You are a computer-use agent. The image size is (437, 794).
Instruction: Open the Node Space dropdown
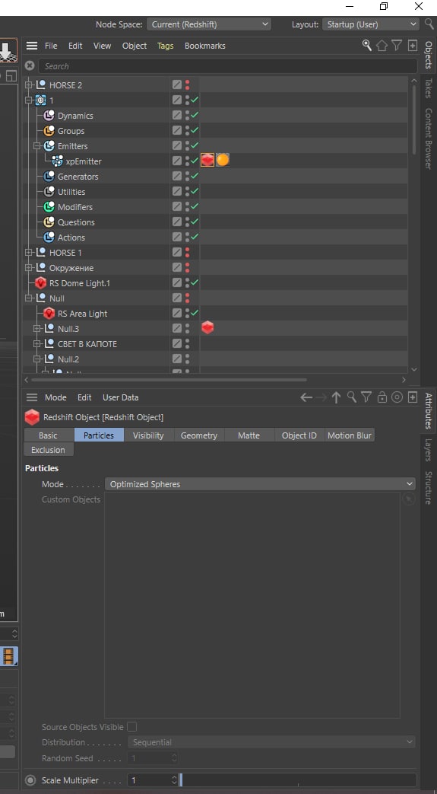(209, 24)
